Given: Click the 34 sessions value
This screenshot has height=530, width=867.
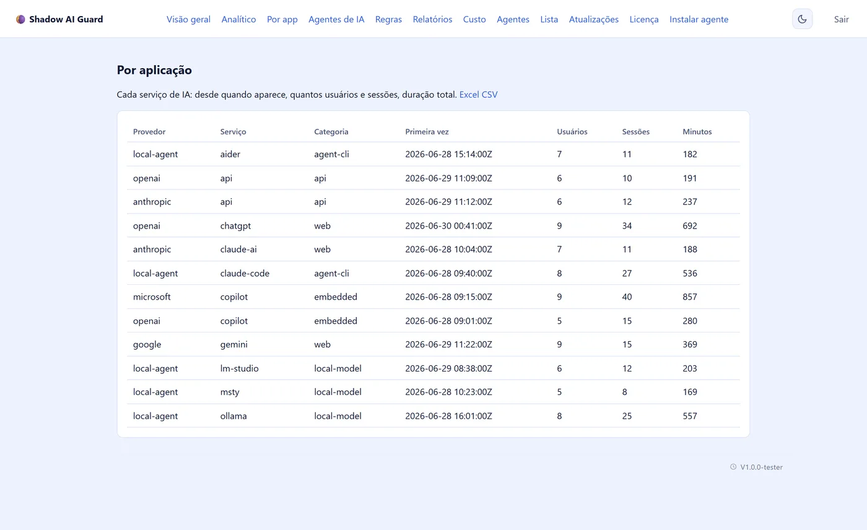Looking at the screenshot, I should [627, 225].
